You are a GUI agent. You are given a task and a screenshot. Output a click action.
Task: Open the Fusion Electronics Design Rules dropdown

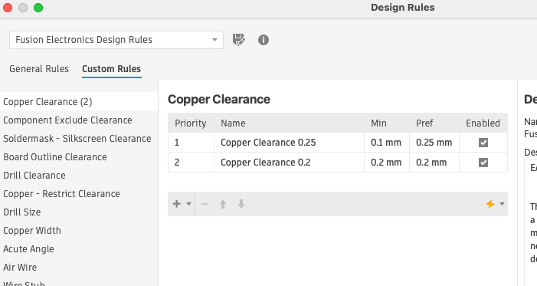click(116, 40)
